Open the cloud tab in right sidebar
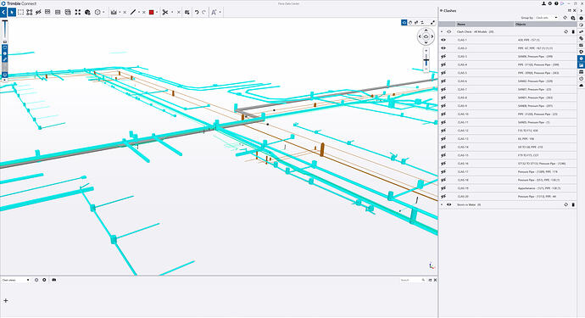This screenshot has height=318, width=585. click(582, 86)
